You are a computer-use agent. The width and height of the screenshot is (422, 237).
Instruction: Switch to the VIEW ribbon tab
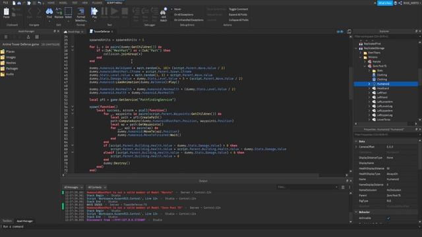(85, 3)
